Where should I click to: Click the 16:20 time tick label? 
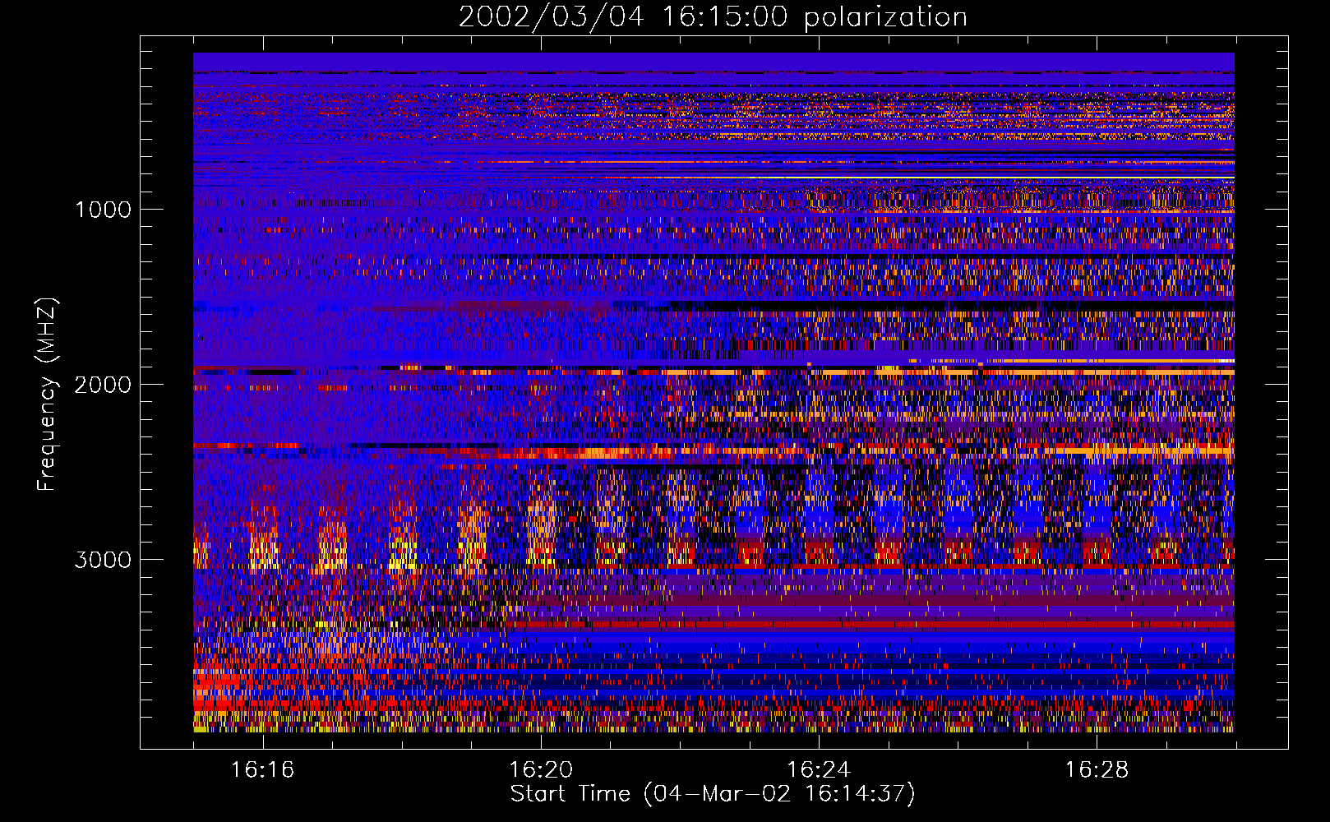(x=541, y=770)
